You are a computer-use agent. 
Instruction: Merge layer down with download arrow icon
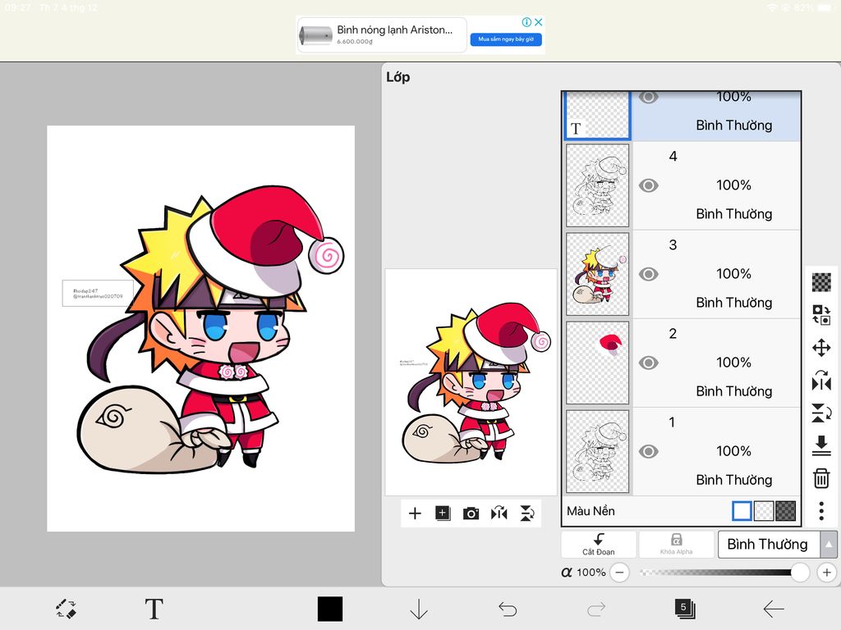(x=821, y=445)
